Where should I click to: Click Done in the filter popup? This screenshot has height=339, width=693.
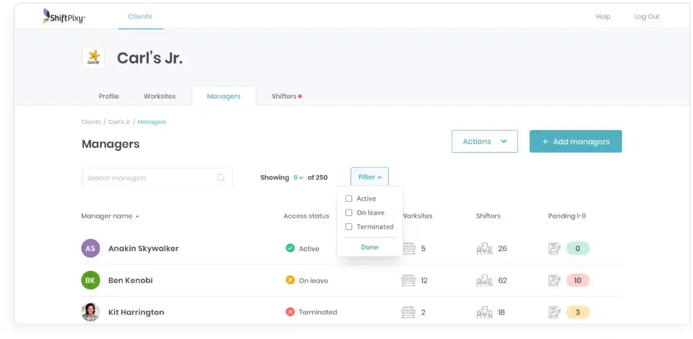coord(370,247)
